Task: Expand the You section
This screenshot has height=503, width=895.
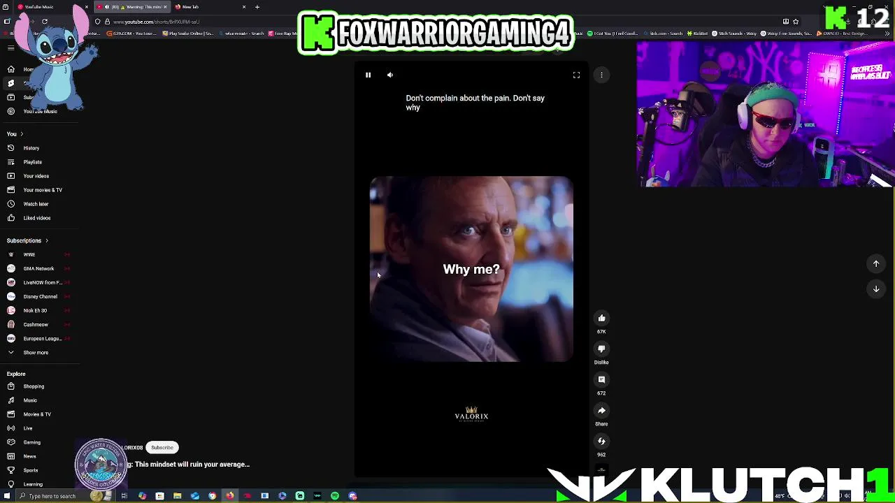Action: point(15,133)
